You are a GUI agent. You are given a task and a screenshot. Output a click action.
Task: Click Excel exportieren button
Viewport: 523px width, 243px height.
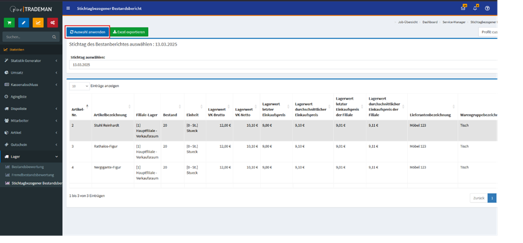pos(129,32)
